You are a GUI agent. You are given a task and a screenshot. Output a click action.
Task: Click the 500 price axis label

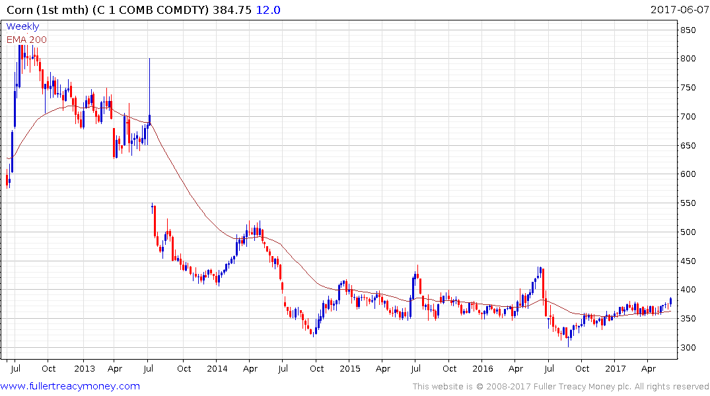[x=688, y=232]
